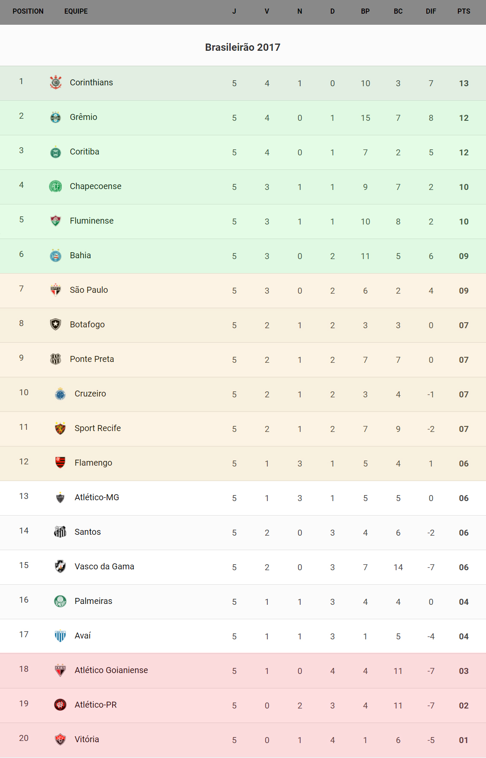Open the São Paulo team name link
The width and height of the screenshot is (486, 758).
[x=89, y=290]
